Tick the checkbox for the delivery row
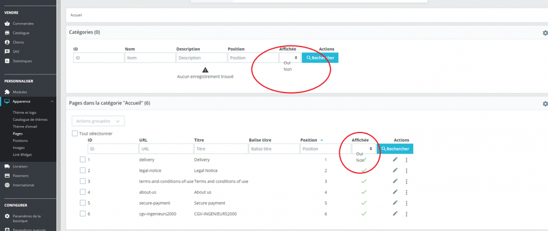548x231 pixels. (x=83, y=159)
